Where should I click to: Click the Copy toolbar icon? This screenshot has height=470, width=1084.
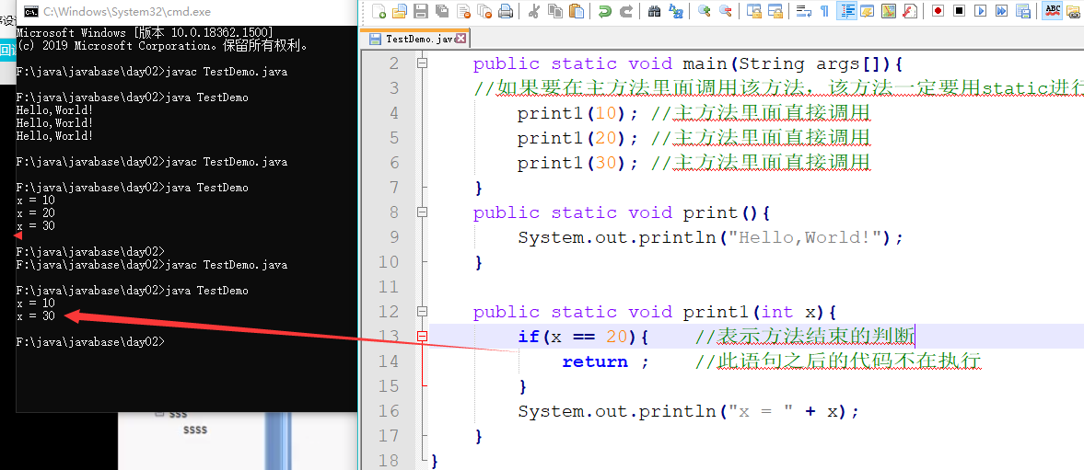(554, 11)
